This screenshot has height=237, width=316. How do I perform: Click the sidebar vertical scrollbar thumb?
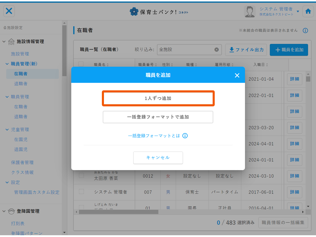pyautogui.click(x=64, y=50)
